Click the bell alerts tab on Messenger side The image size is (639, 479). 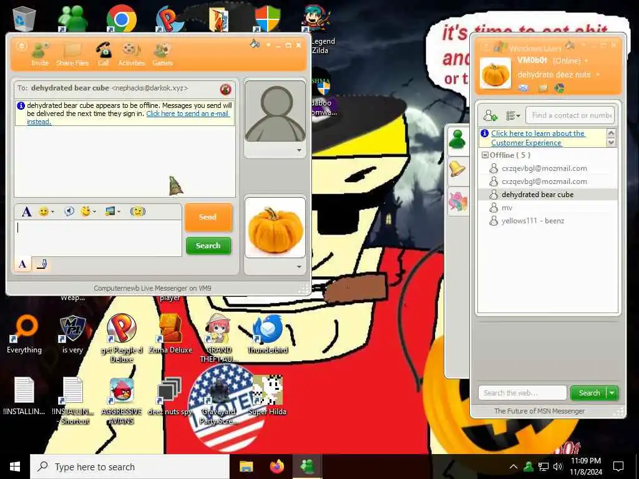tap(457, 170)
